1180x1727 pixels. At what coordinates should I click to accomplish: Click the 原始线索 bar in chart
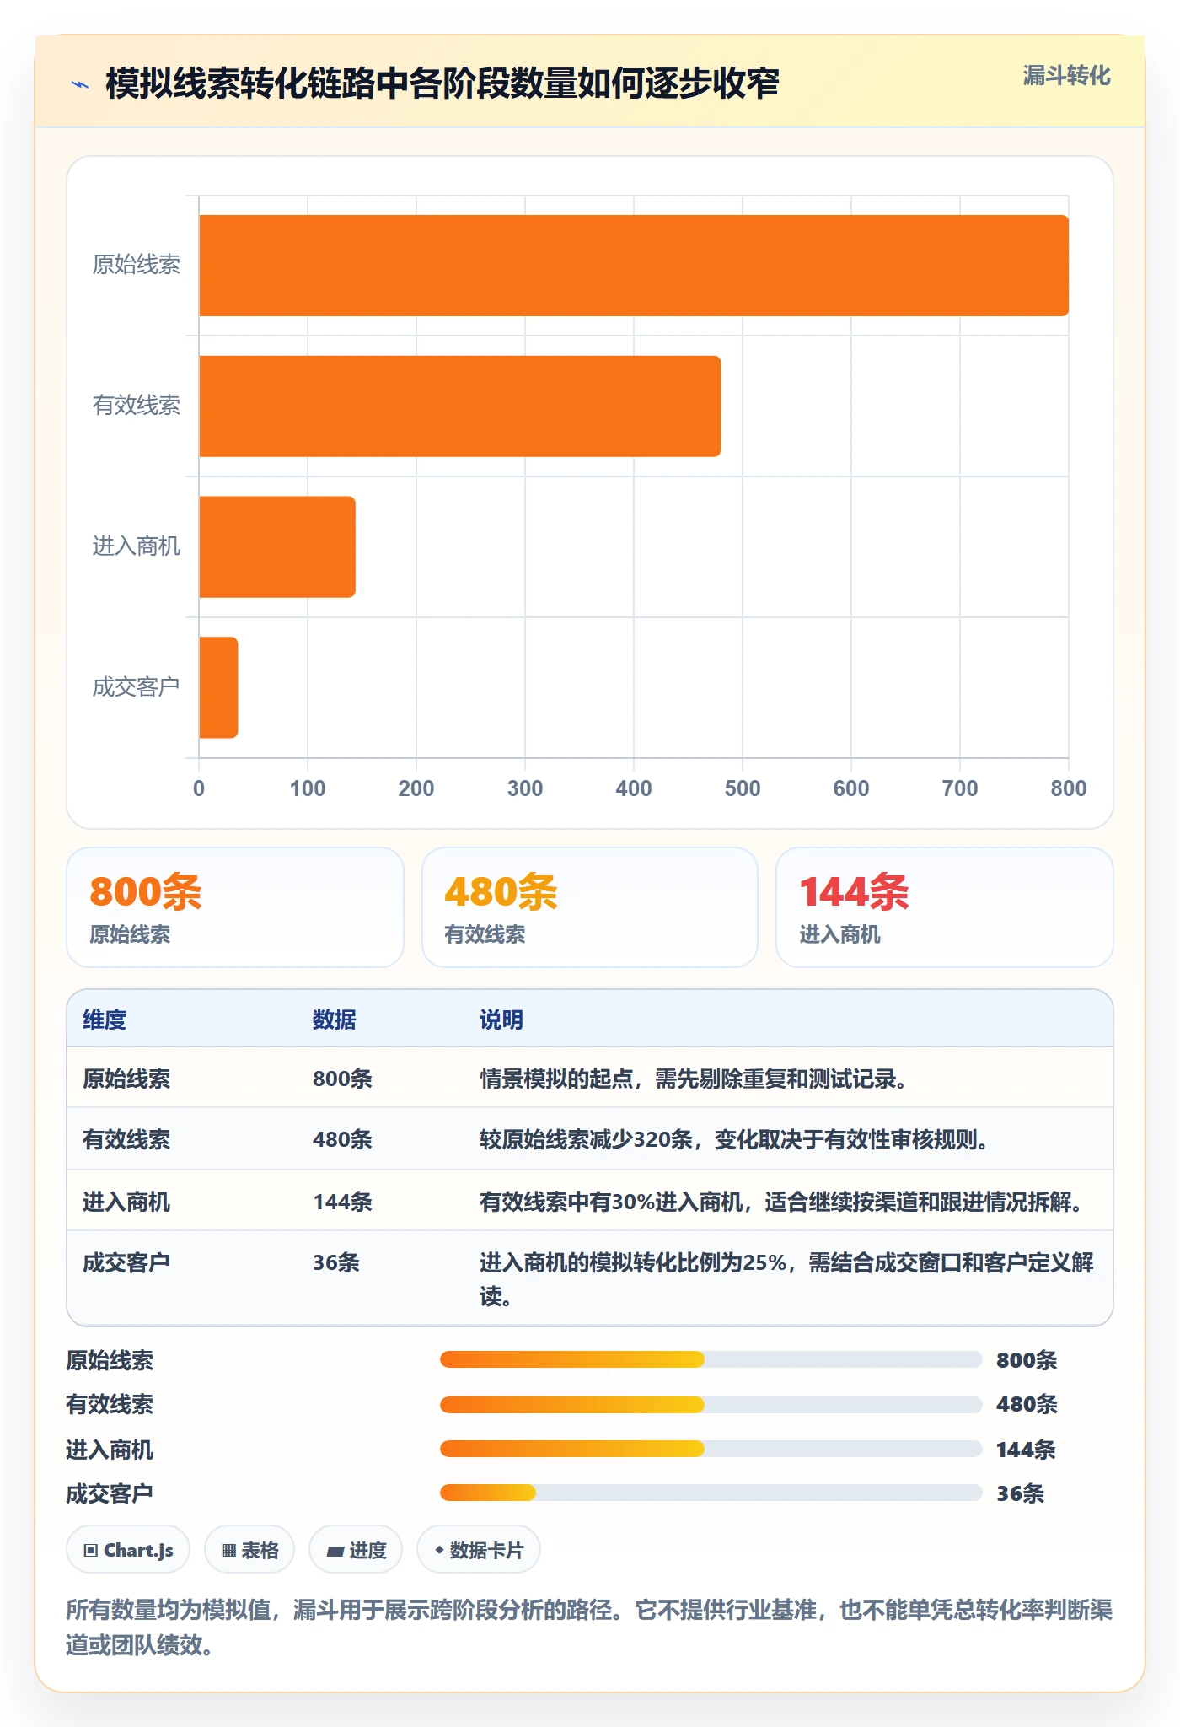pos(634,266)
